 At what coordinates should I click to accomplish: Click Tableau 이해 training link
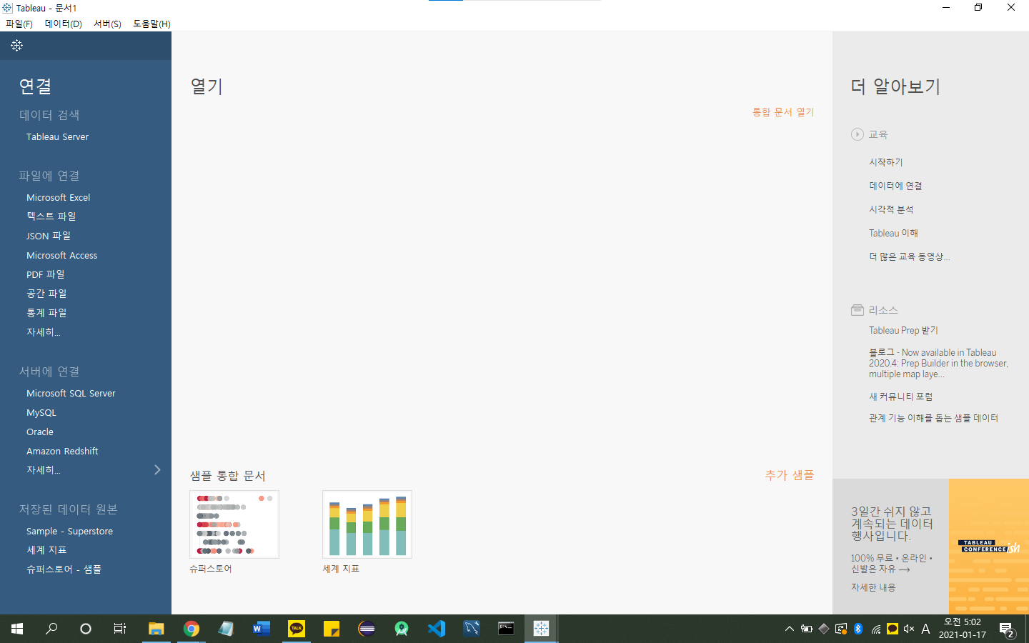[893, 233]
